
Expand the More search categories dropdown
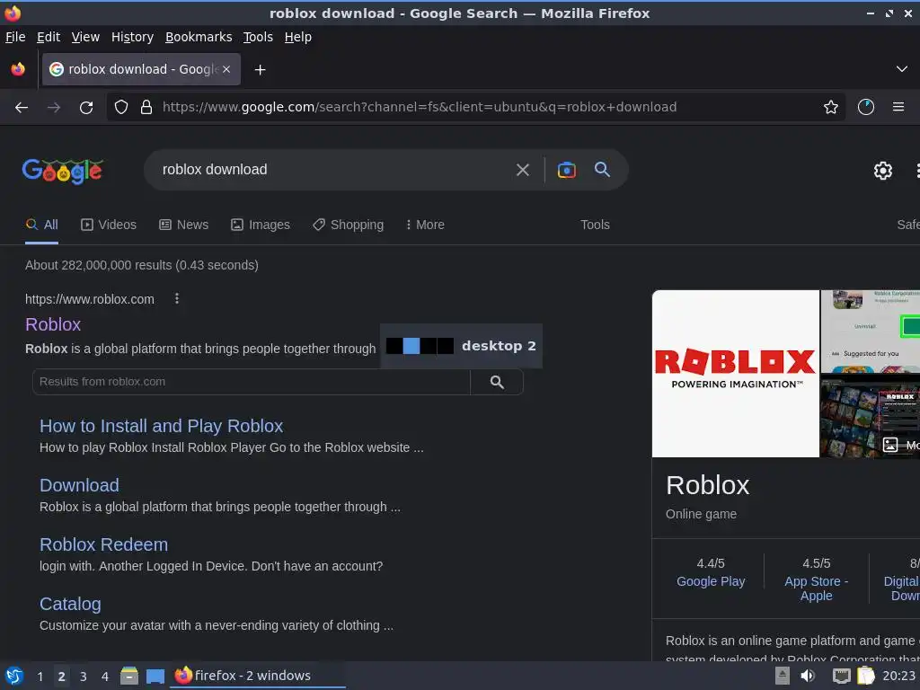(425, 225)
